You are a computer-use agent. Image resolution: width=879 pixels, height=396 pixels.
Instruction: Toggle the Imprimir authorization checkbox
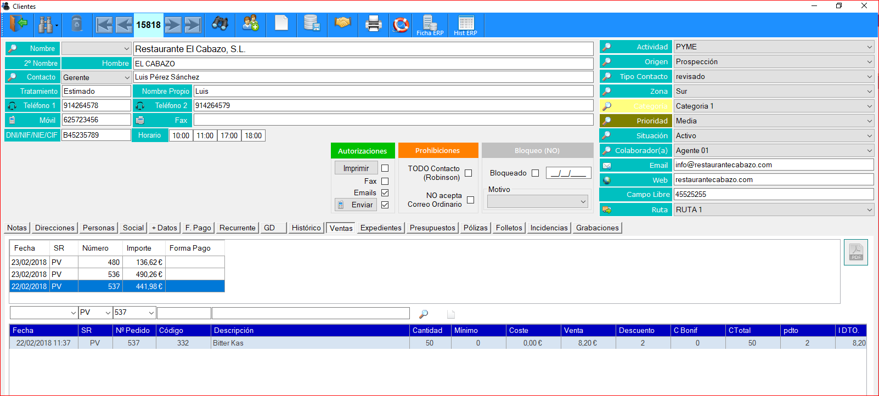coord(385,168)
